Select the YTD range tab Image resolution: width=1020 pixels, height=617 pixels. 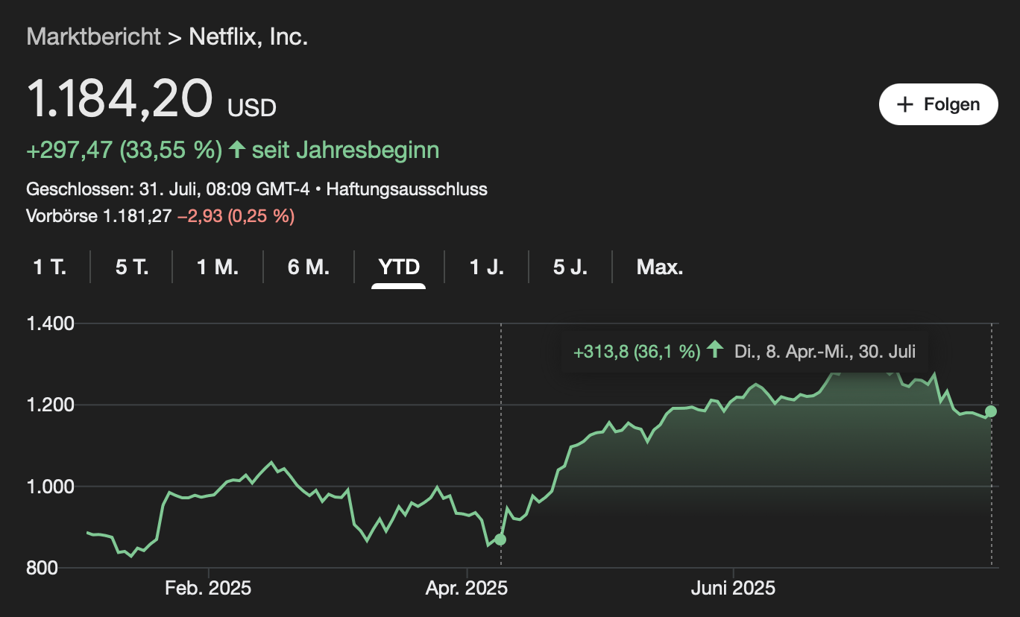coord(399,267)
